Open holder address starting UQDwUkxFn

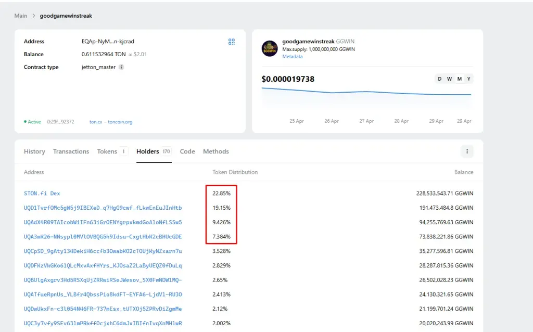click(103, 309)
